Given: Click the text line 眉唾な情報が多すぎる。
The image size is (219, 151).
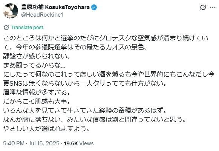Looking at the screenshot, I should coord(37,92).
